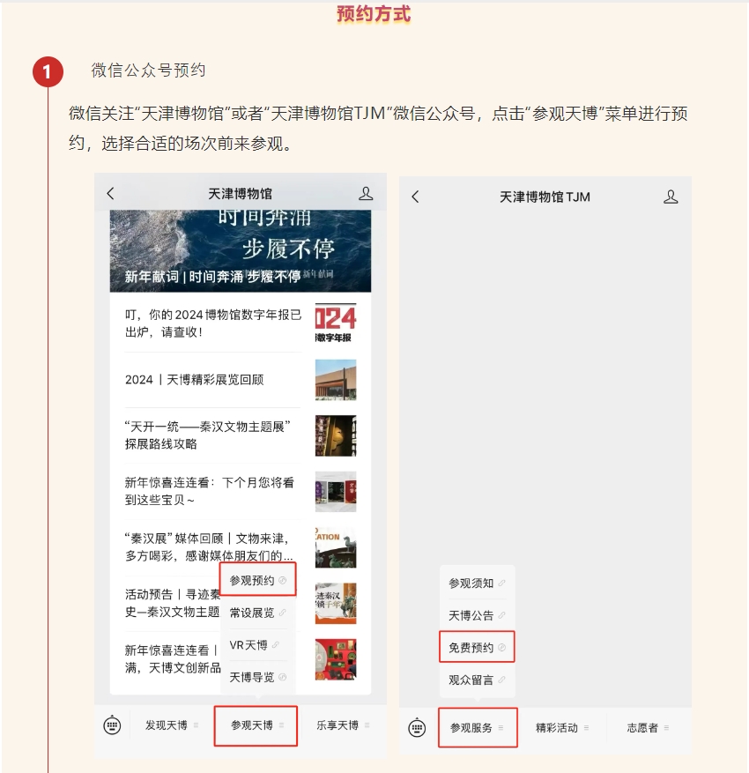The image size is (749, 773).
Task: Choose VR天博 menu entry
Action: click(x=255, y=645)
